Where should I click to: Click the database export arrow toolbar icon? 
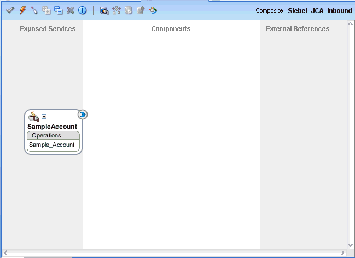[x=141, y=10]
